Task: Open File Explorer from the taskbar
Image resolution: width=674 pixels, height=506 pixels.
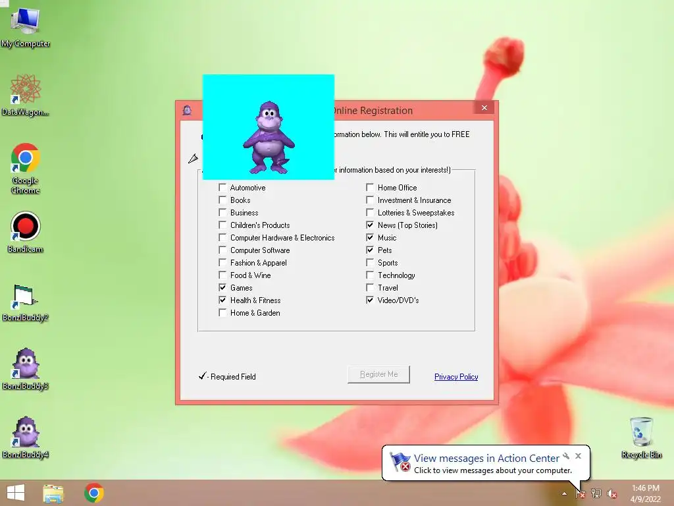Action: pos(53,493)
